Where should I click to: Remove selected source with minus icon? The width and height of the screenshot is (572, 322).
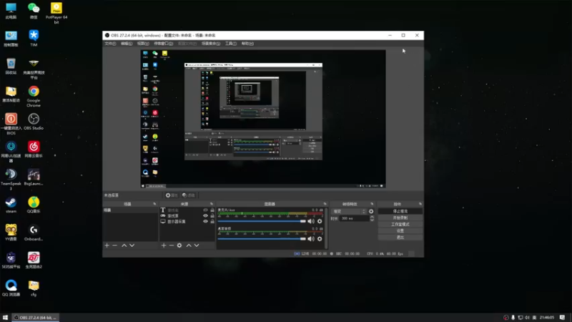click(x=172, y=245)
